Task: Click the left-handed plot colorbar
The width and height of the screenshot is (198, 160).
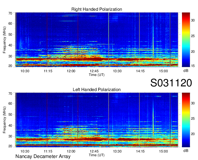Action: [186, 120]
